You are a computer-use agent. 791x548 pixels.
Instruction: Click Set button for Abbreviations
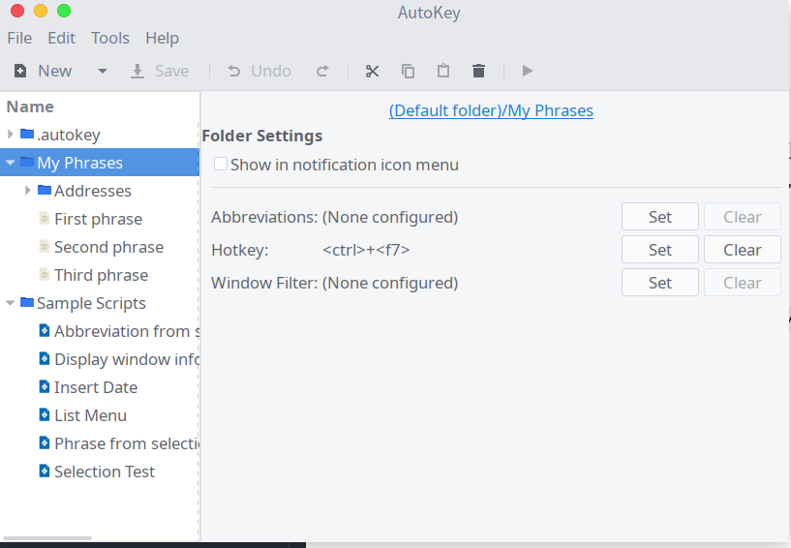pyautogui.click(x=660, y=217)
